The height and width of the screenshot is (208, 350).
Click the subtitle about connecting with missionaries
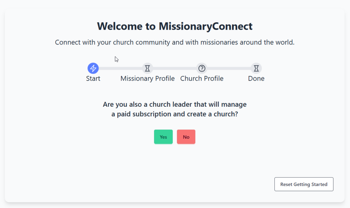pyautogui.click(x=175, y=43)
